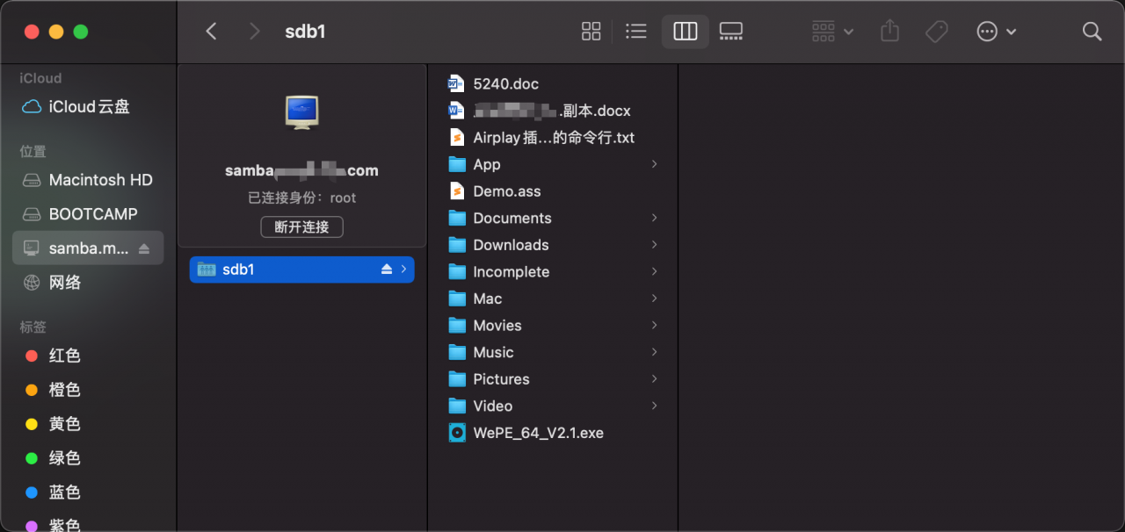Click the Demo.ass file icon
Screen dimensions: 1125x532
(x=456, y=191)
